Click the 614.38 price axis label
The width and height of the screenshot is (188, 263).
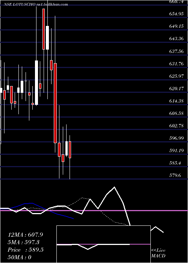coord(176,101)
